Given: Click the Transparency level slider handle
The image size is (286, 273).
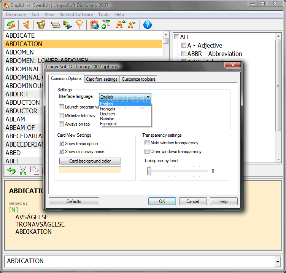Looking at the screenshot, I should [149, 171].
